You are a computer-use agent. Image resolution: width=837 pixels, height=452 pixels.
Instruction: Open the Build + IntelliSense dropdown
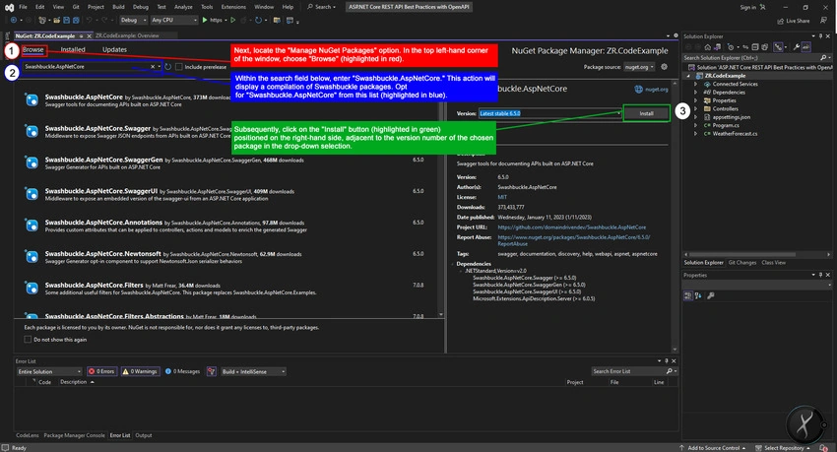[x=253, y=371]
